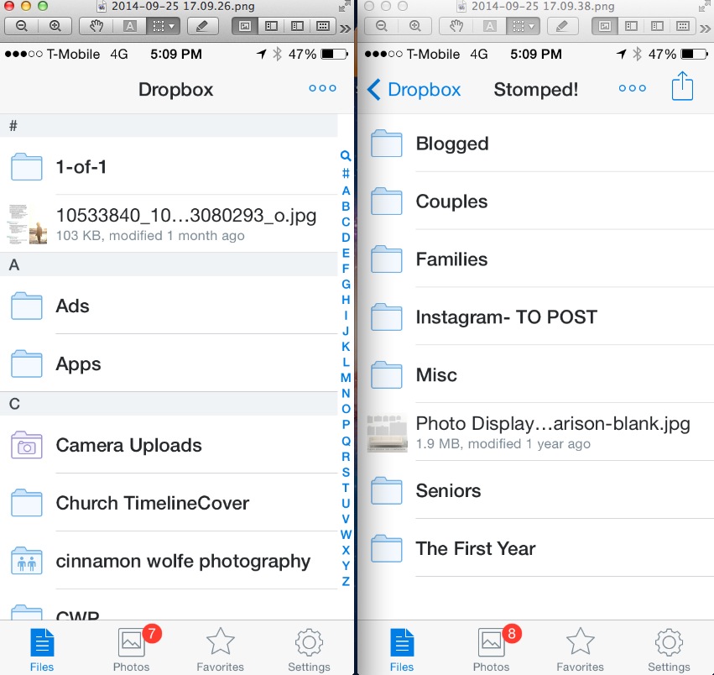The width and height of the screenshot is (714, 675).
Task: Open The First Year folder
Action: (536, 548)
